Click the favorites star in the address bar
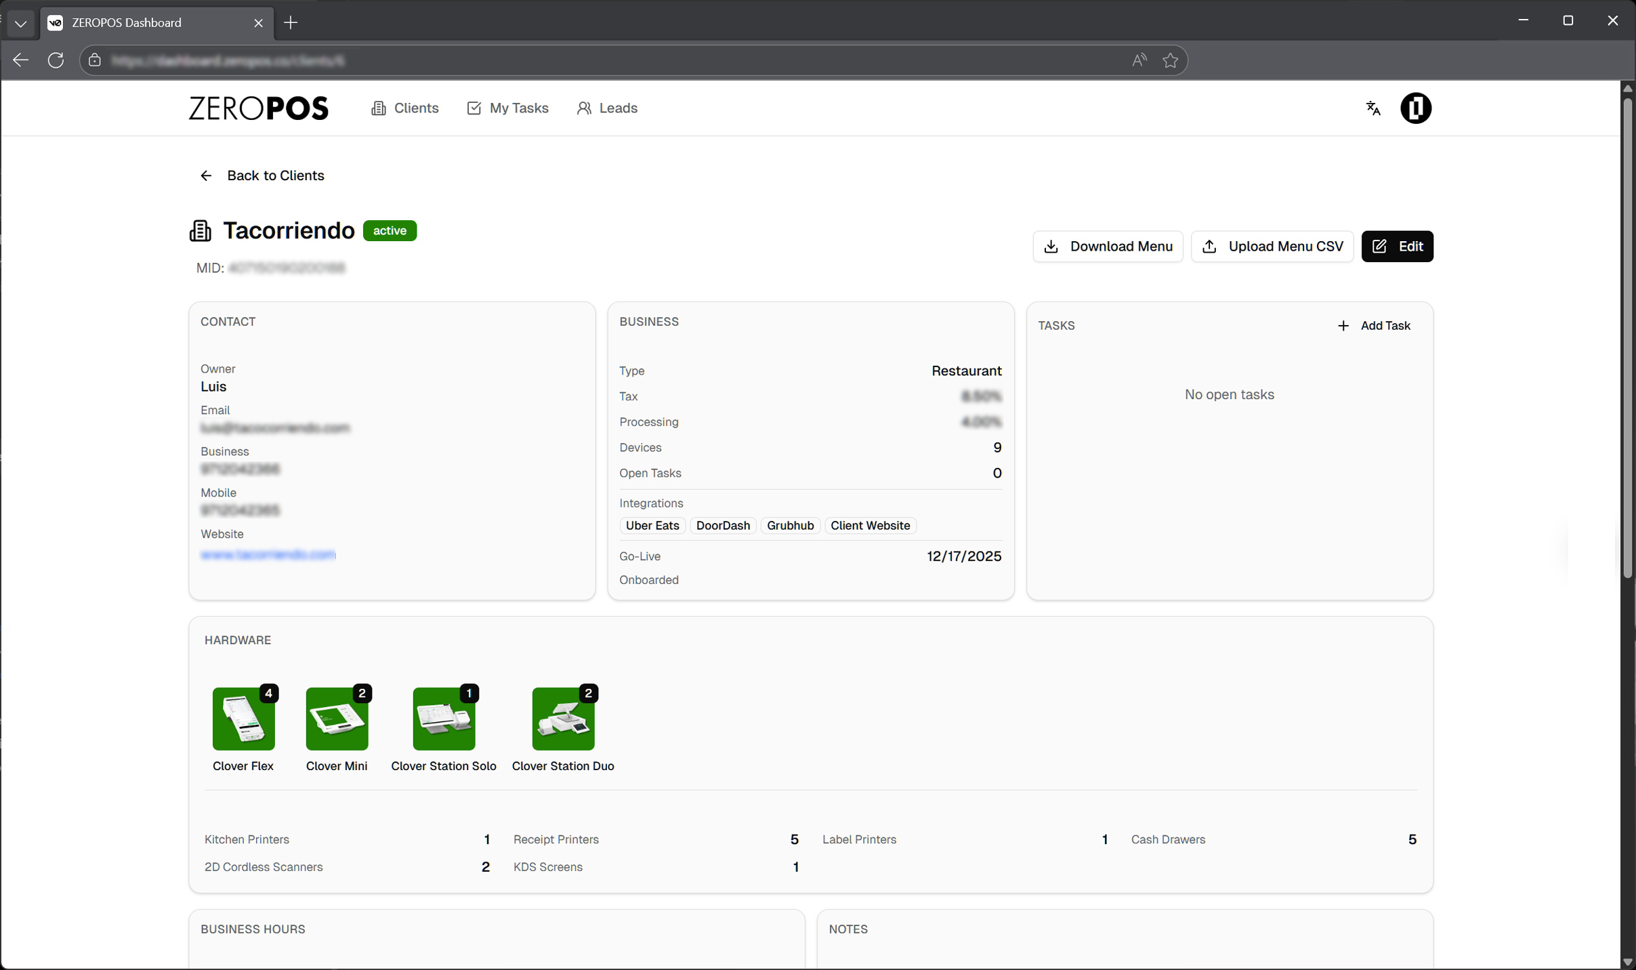 point(1170,60)
